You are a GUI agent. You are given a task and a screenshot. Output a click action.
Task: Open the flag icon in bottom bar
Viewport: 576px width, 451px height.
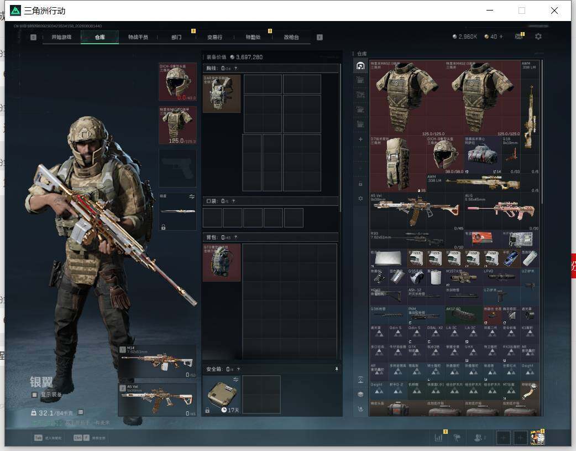[x=457, y=438]
